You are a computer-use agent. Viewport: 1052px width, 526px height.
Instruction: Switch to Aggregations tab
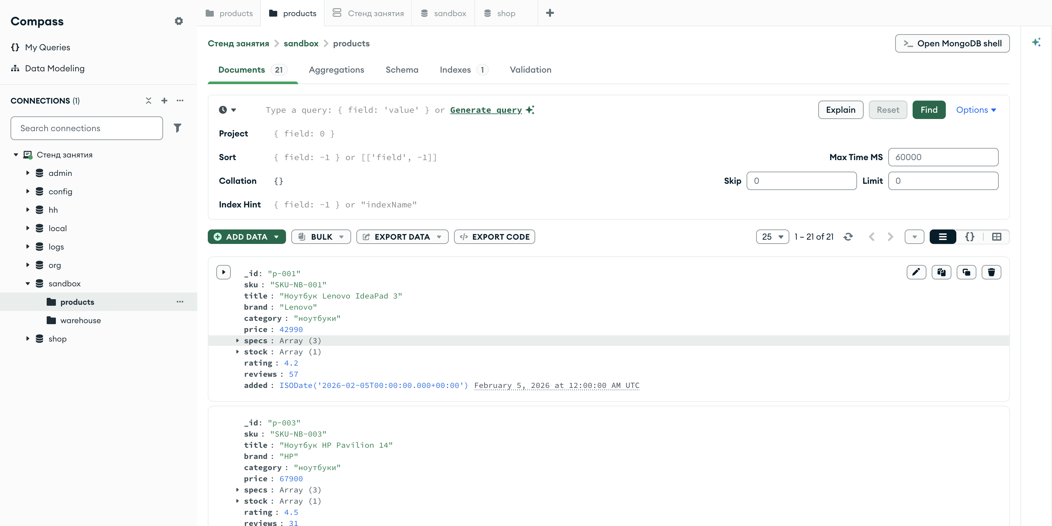(x=336, y=70)
